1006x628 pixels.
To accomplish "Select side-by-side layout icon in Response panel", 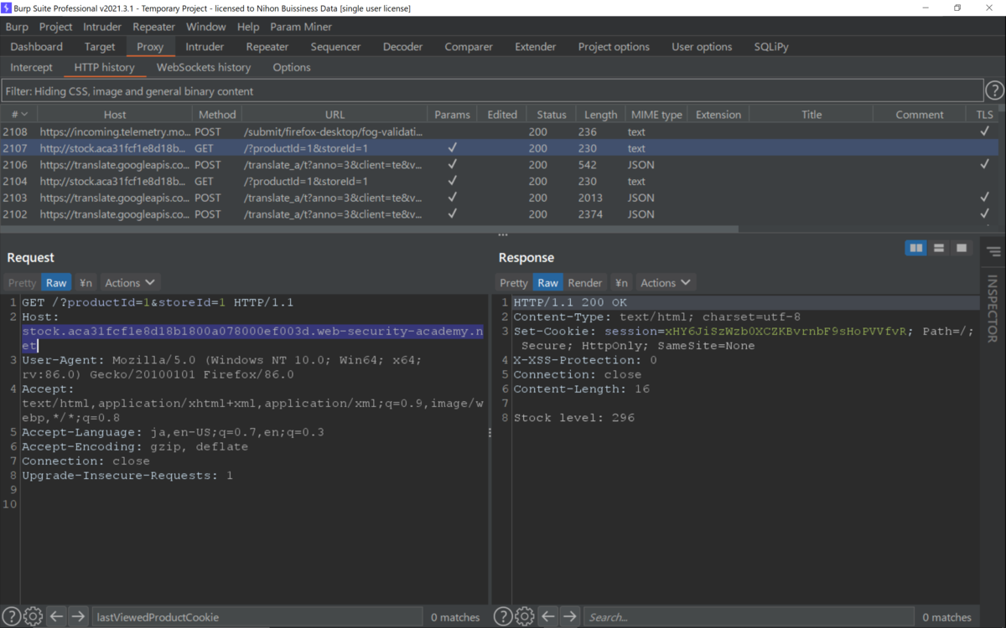I will (916, 248).
